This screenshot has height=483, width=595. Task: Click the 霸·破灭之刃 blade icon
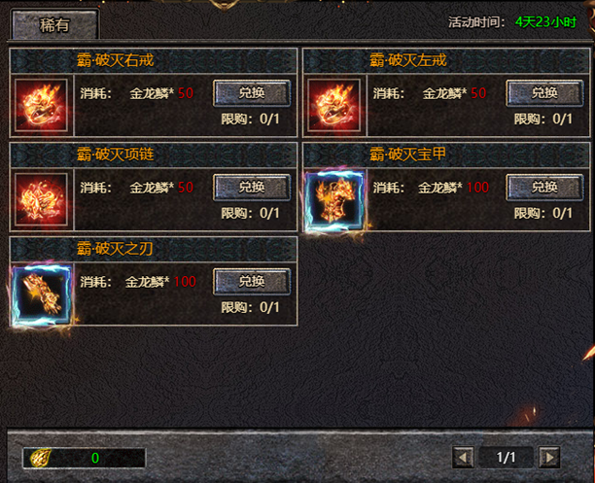[x=42, y=294]
